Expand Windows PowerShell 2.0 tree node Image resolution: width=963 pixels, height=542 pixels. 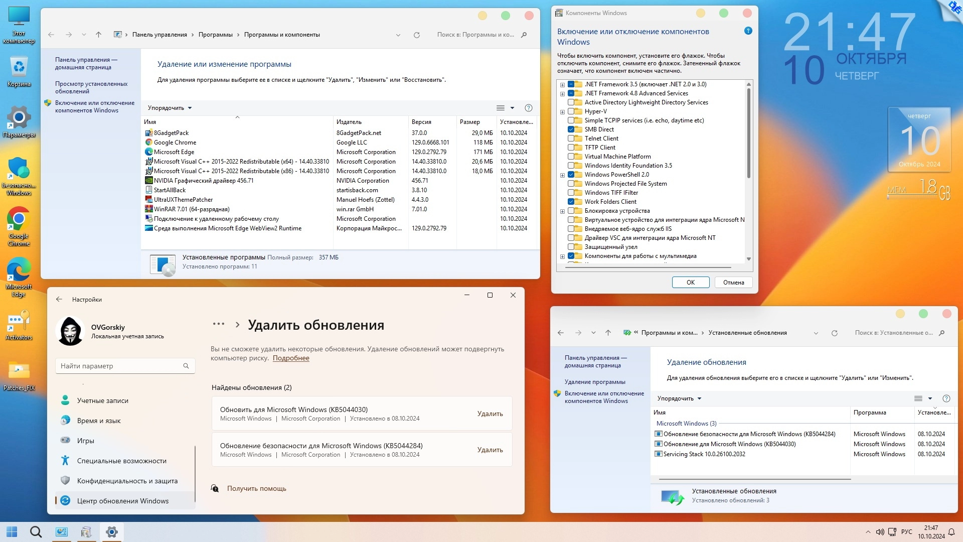(x=562, y=175)
